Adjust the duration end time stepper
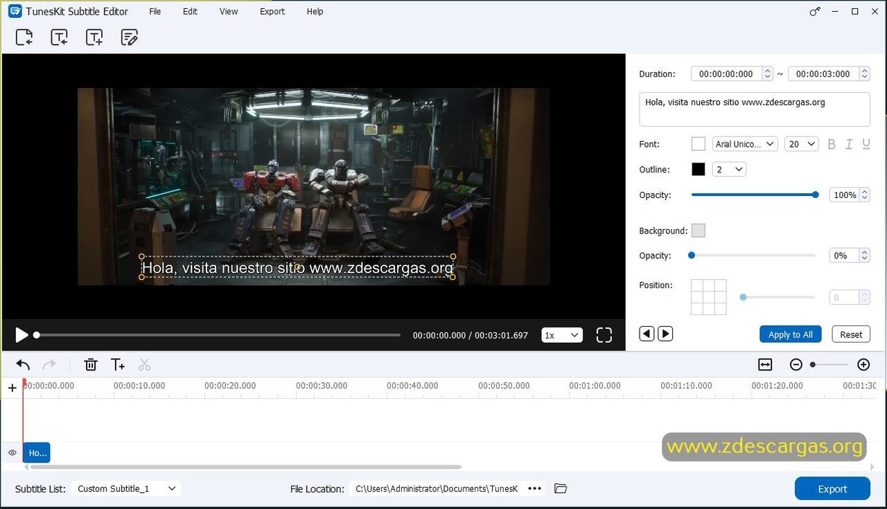The width and height of the screenshot is (887, 509). [864, 73]
